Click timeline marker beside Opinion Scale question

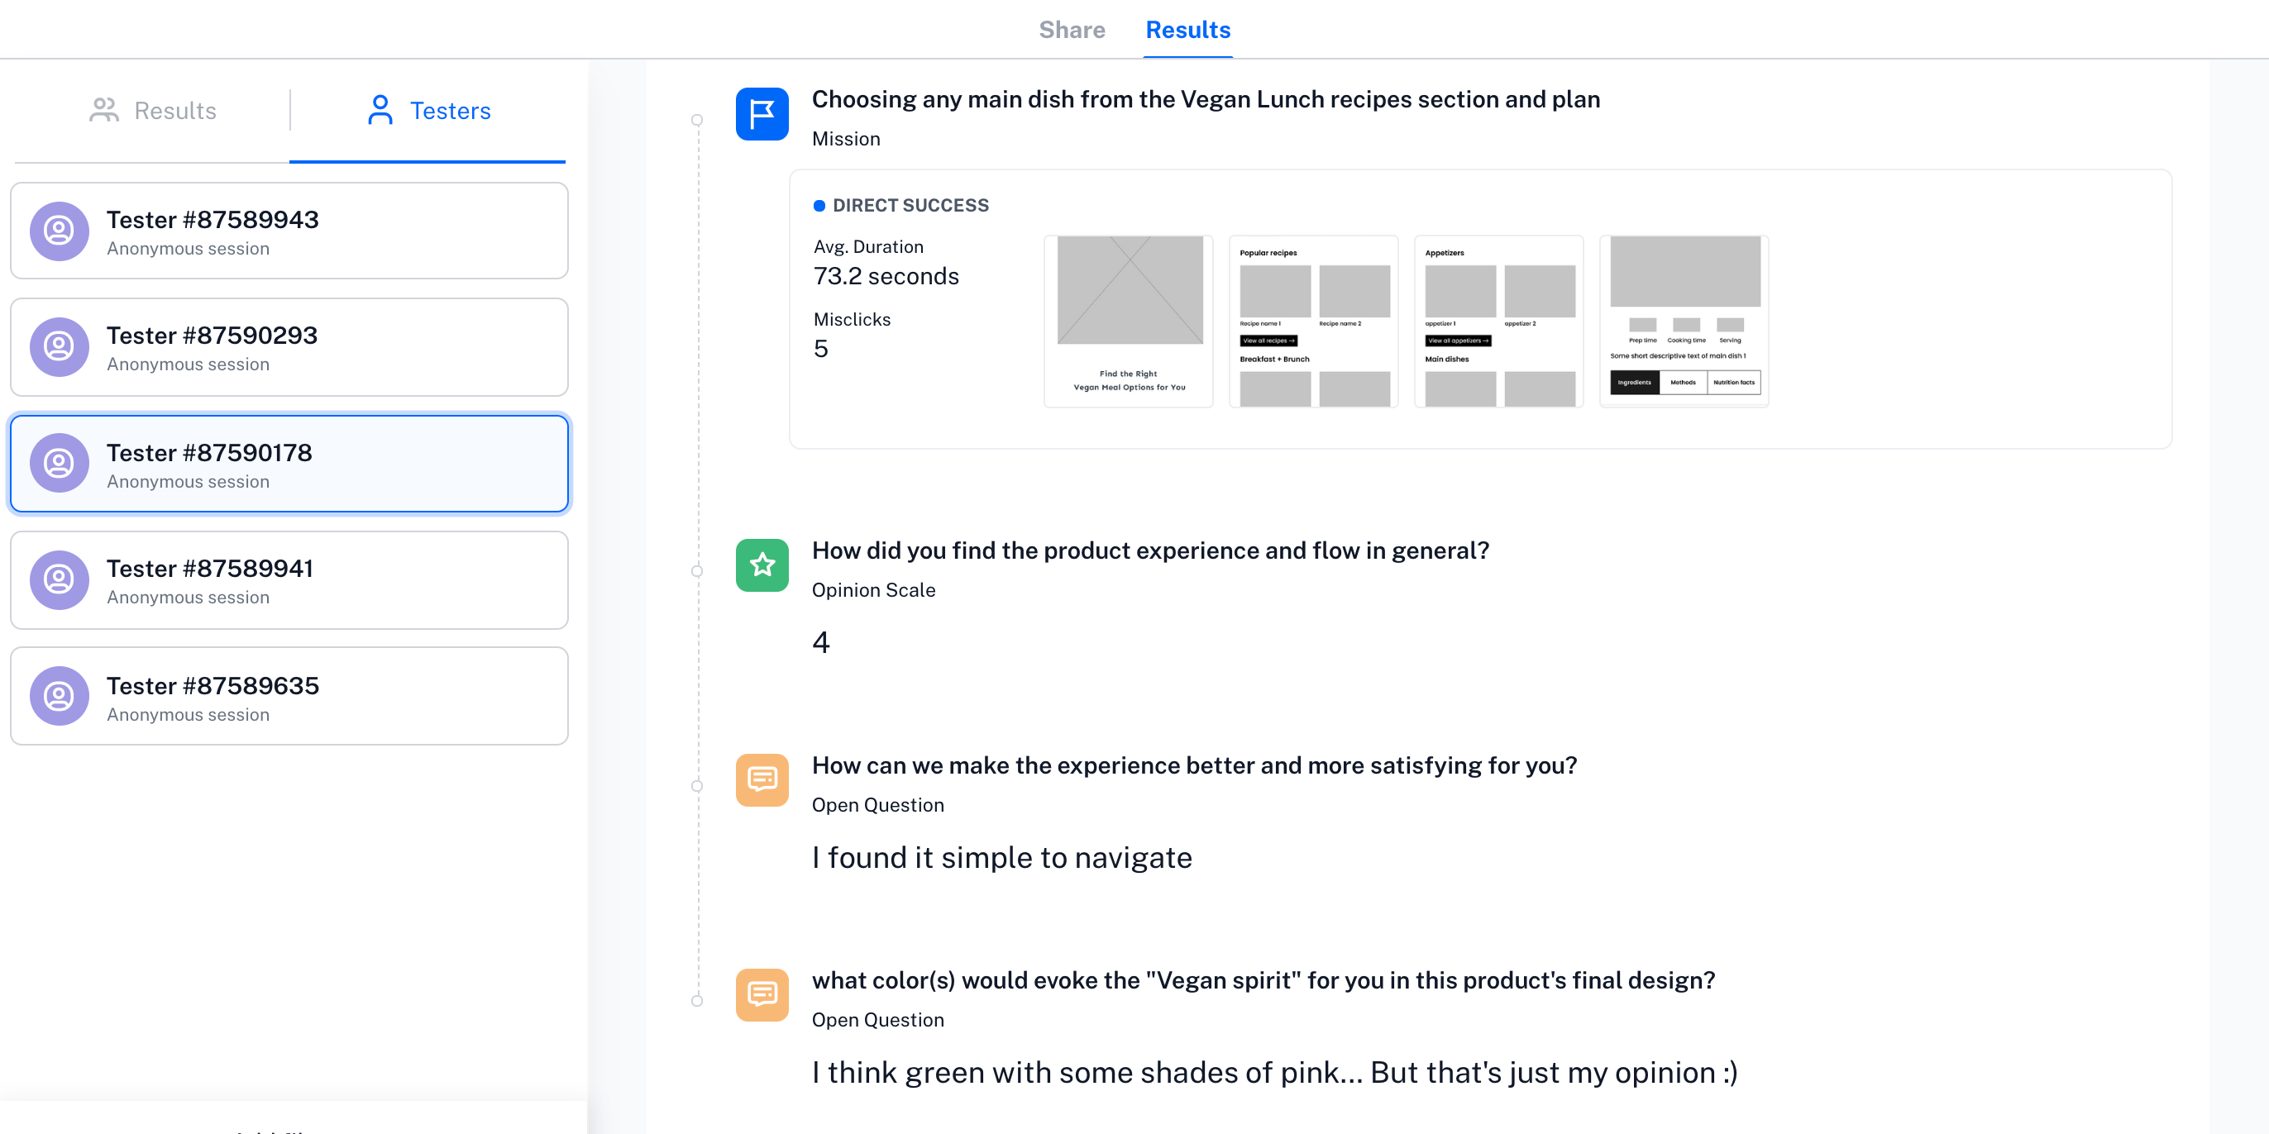click(697, 571)
